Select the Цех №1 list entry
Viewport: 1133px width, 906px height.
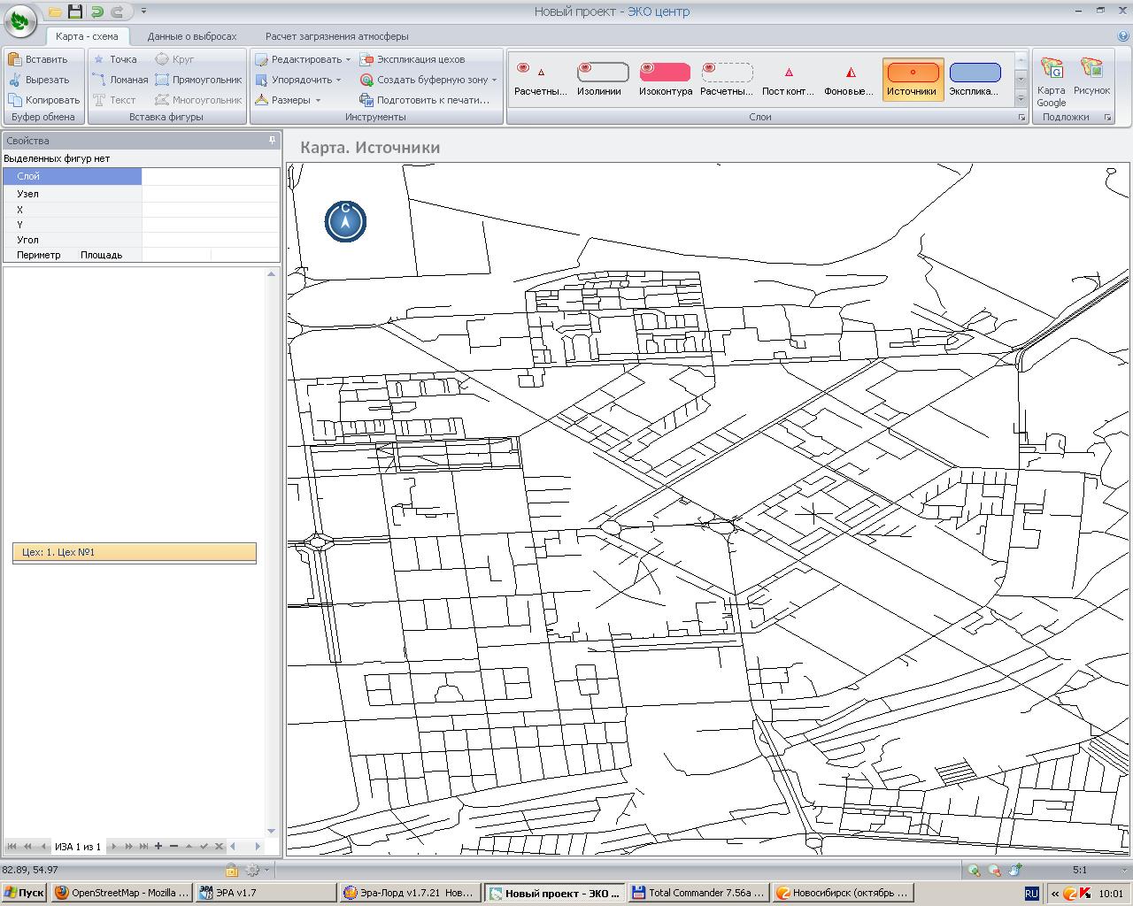(135, 552)
